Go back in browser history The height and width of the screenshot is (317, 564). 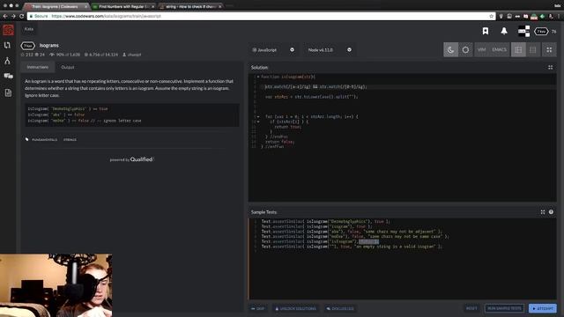pyautogui.click(x=5, y=16)
